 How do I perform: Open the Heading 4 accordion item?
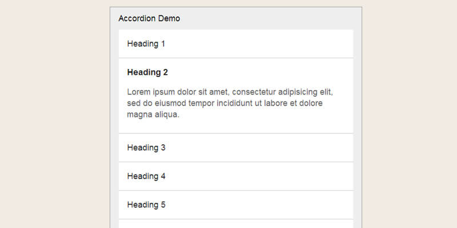(x=146, y=176)
